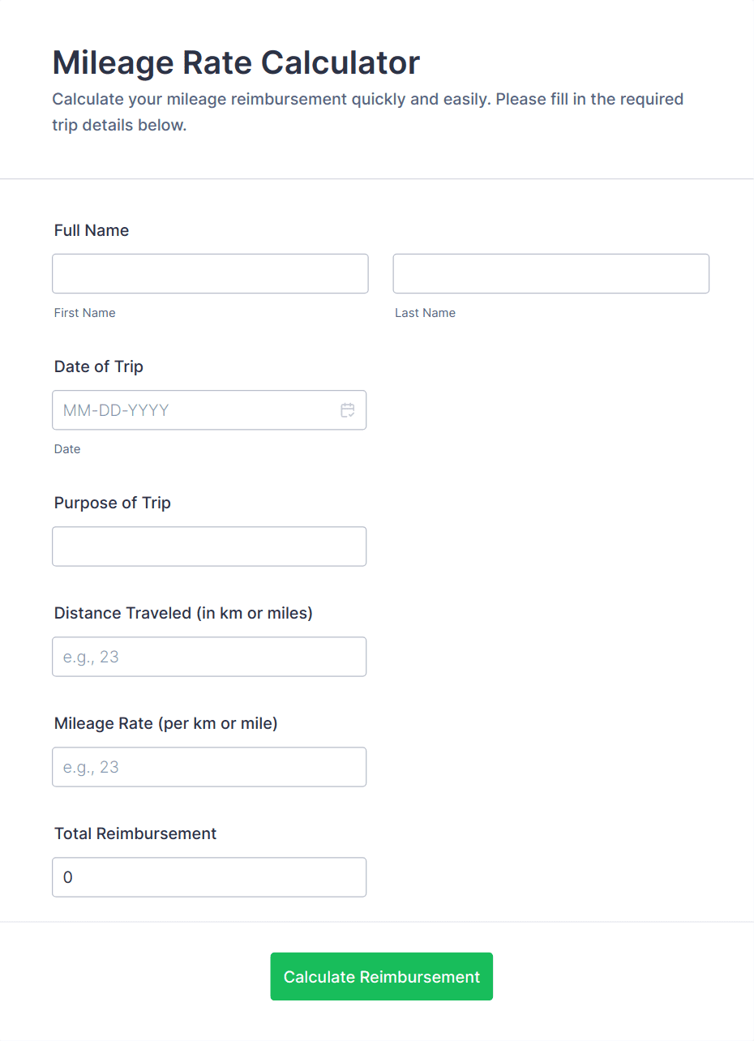The image size is (754, 1041).
Task: Focus the Mileage Rate input field
Action: (x=209, y=767)
